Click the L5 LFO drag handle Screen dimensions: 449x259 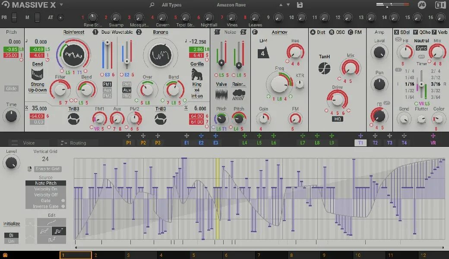pos(259,136)
